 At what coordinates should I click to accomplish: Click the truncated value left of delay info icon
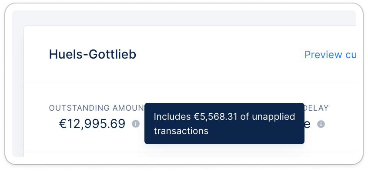click(307, 125)
